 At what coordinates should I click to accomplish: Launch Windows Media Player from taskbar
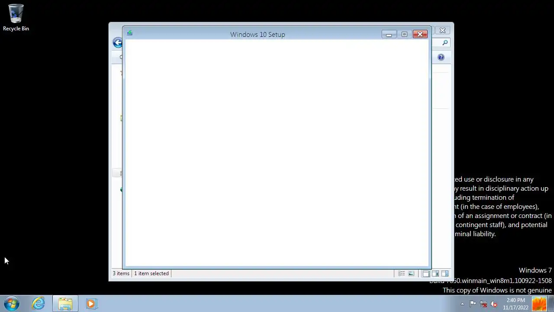coord(91,303)
